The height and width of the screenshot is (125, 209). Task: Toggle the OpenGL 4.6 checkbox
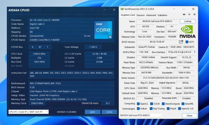coord(179,109)
